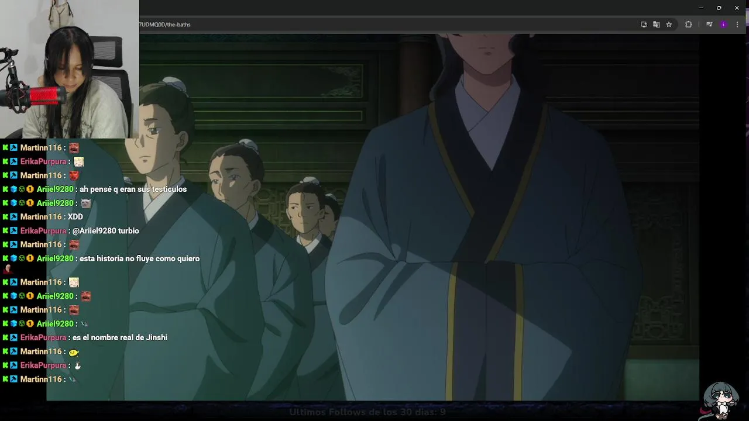
Task: Click the '@Ariiel9280 turbio' mention text
Action: coord(106,231)
